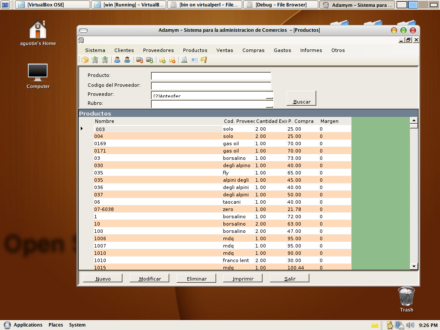Viewport: 440px width, 330px height.
Task: Click the building toolbar icon
Action: pos(184,60)
